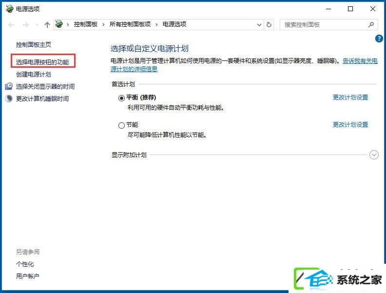Open 选择电源按钮的功能 link
This screenshot has width=386, height=293.
(x=42, y=62)
